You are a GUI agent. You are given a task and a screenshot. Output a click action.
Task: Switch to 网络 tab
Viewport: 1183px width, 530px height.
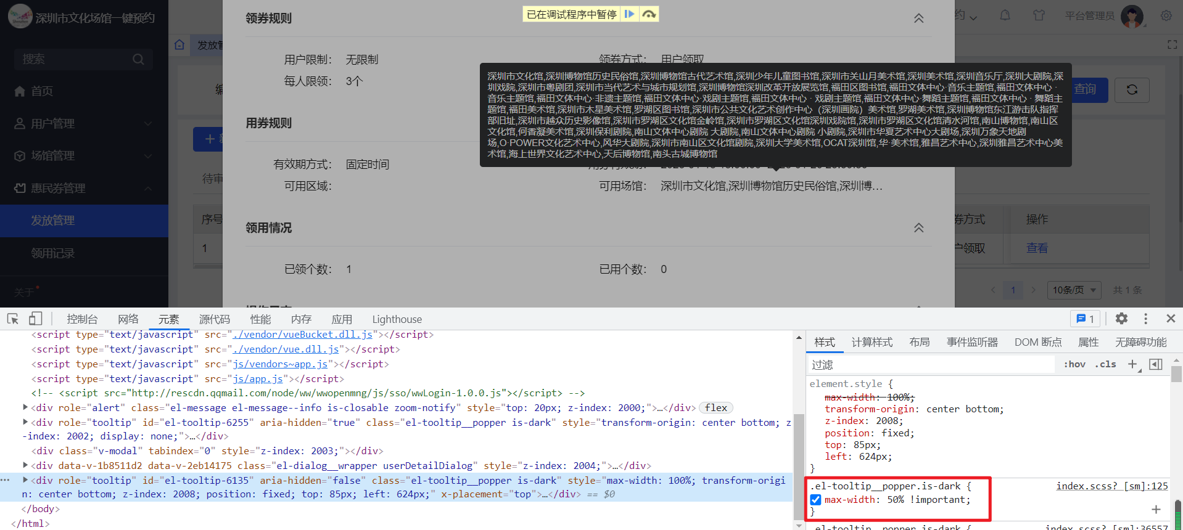[x=128, y=319]
